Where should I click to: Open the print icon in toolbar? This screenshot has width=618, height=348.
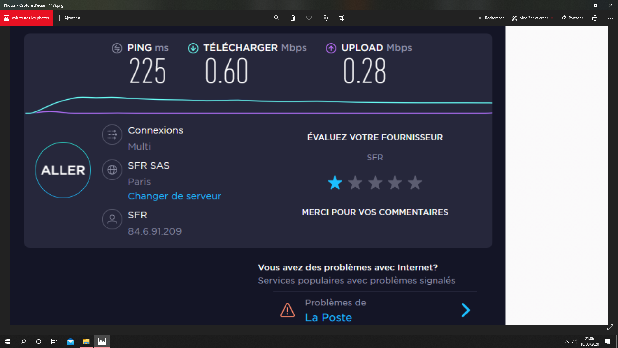click(x=595, y=18)
